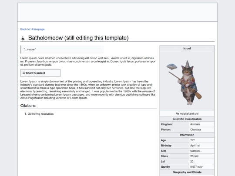Viewport: 235px width, 176px height.
Task: Select the Ixnael infobox header
Action: [x=187, y=48]
